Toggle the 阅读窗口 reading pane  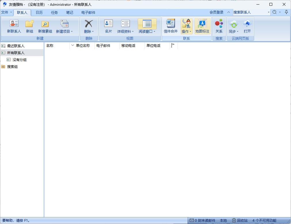point(147,24)
